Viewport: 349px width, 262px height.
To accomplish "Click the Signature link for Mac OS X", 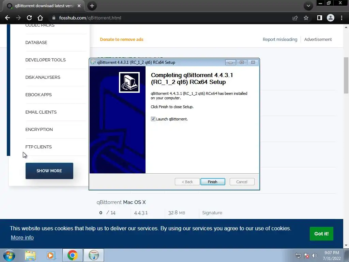I will (212, 213).
